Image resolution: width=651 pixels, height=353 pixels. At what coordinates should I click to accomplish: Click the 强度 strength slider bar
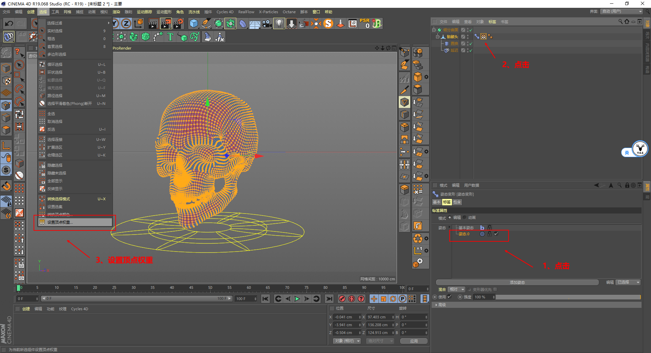pyautogui.click(x=568, y=297)
